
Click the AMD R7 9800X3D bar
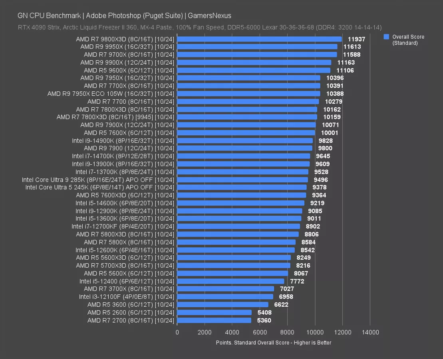259,39
